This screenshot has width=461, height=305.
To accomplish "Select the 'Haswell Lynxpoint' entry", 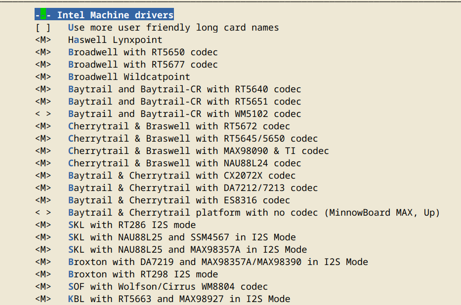I will (x=115, y=40).
